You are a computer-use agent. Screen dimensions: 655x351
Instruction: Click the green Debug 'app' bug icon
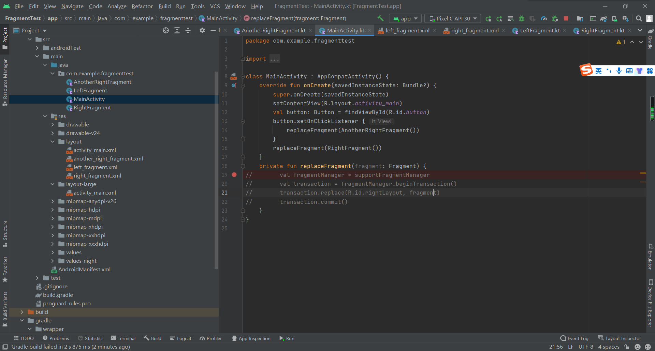tap(521, 18)
